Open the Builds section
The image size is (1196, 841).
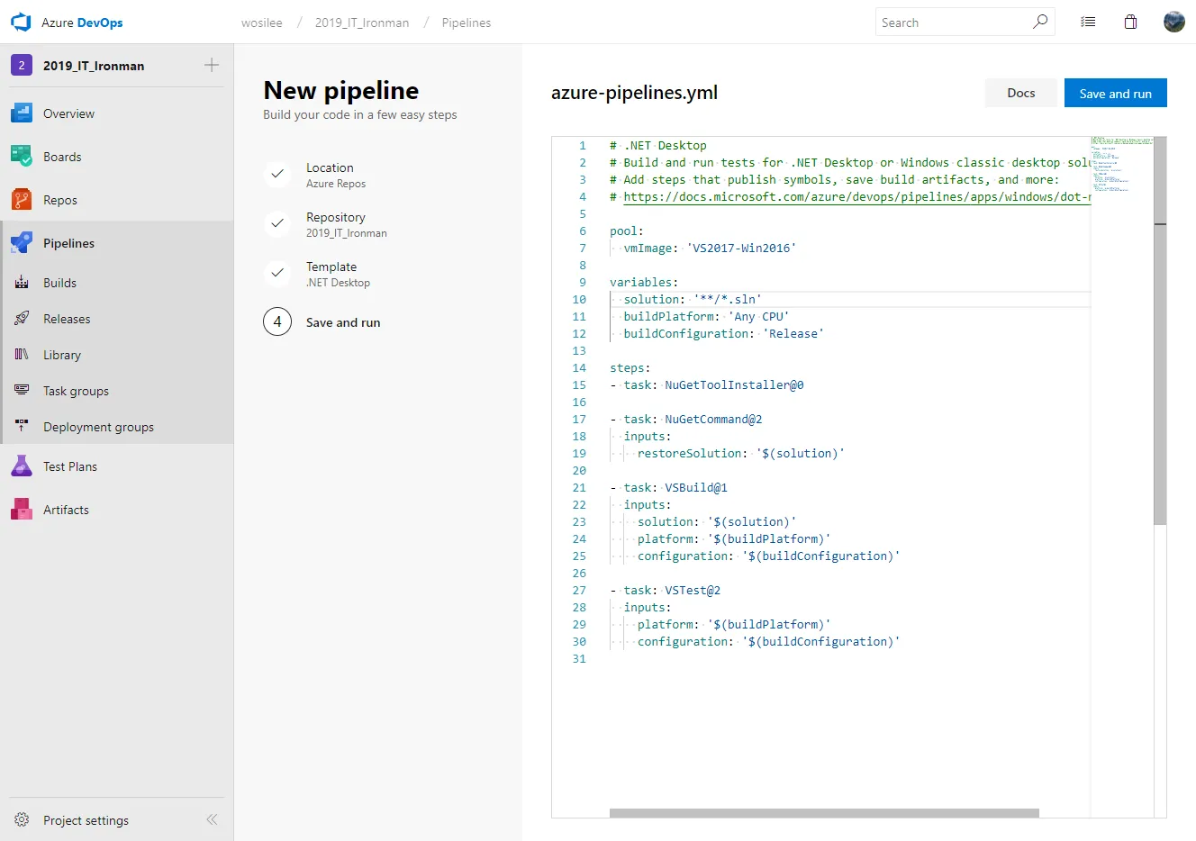pos(61,282)
